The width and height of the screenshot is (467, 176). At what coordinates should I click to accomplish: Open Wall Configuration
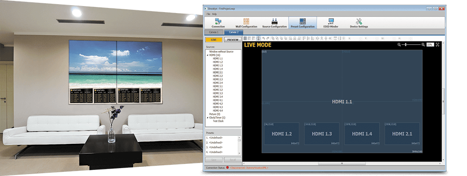(246, 23)
